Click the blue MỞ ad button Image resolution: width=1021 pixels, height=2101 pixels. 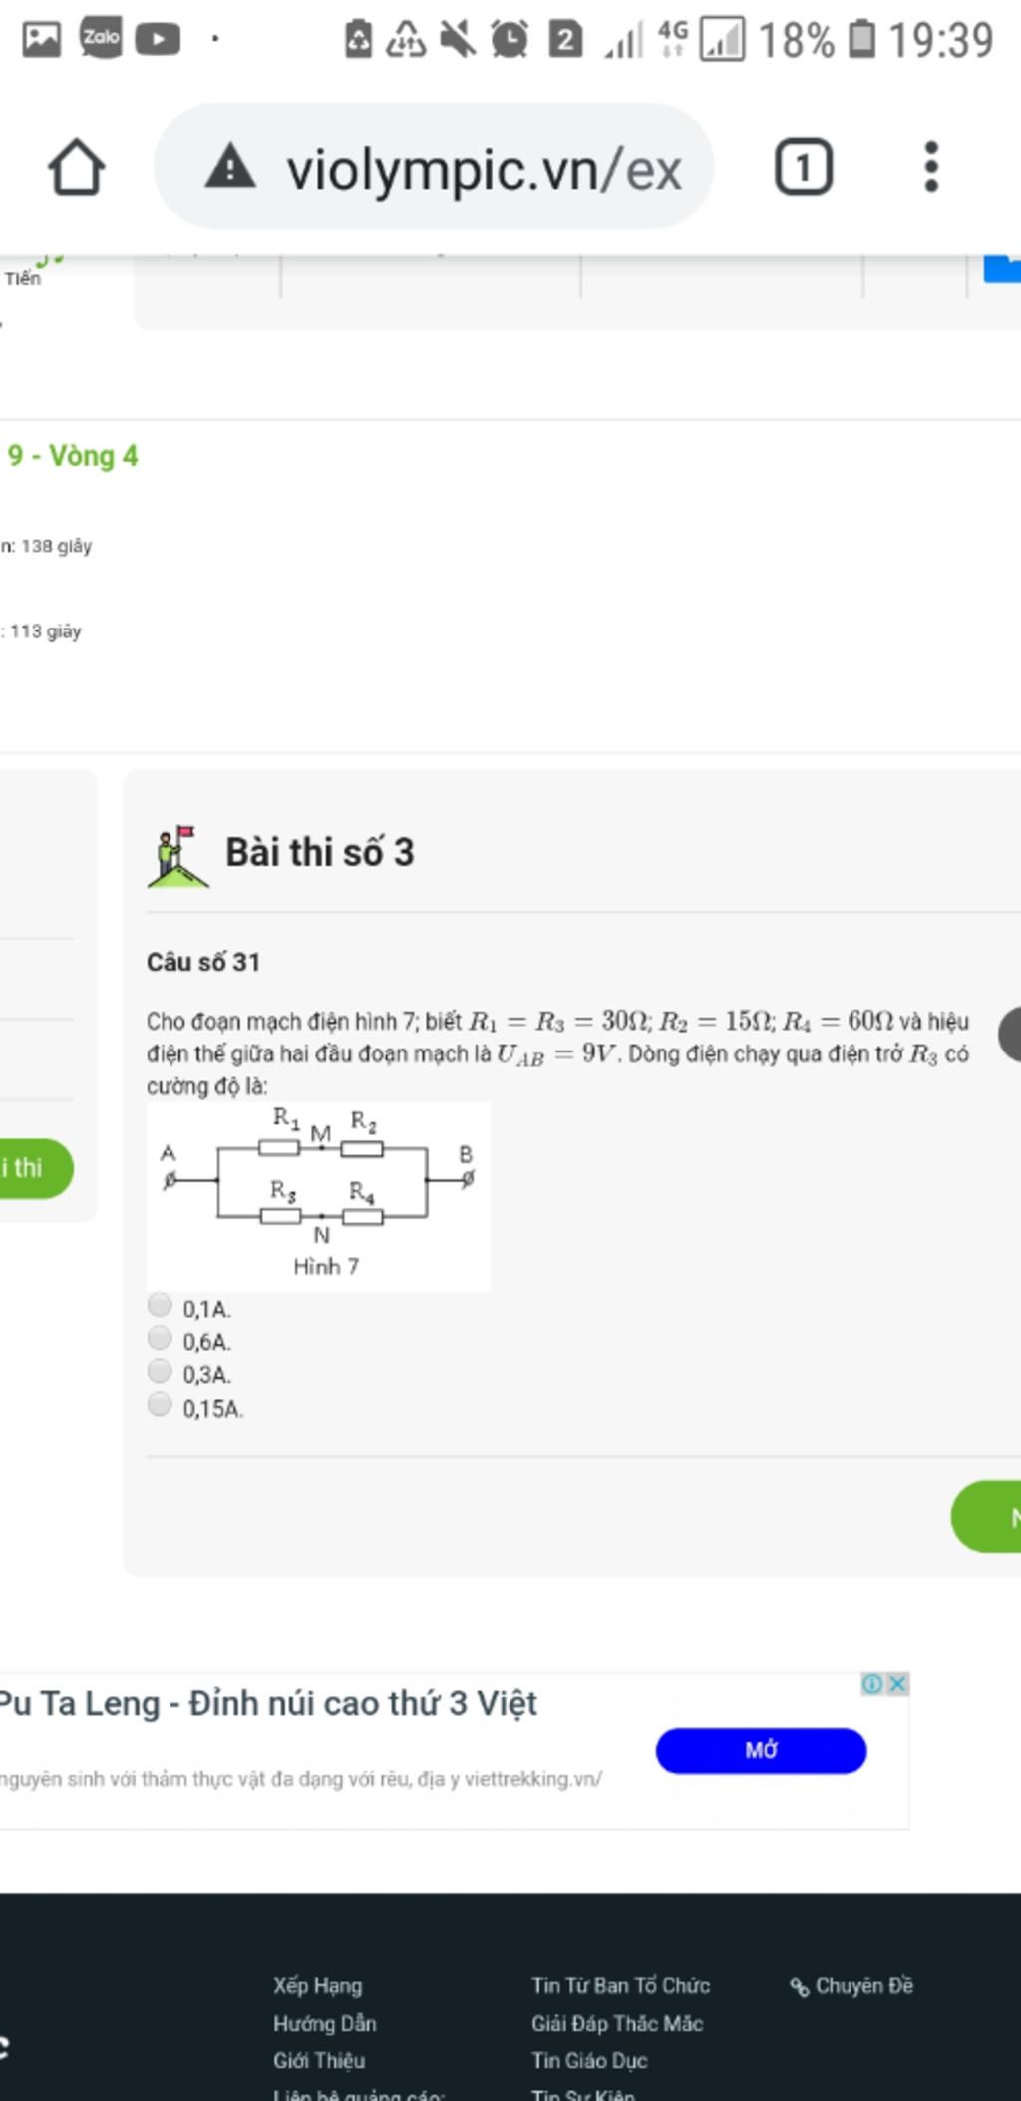pos(761,1751)
